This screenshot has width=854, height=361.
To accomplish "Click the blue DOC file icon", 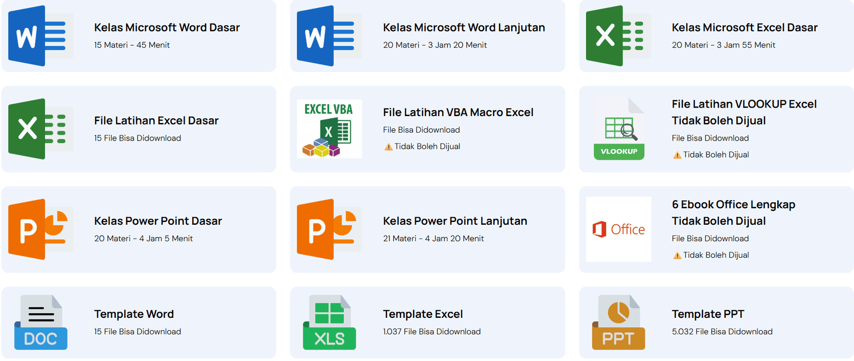I will point(41,323).
